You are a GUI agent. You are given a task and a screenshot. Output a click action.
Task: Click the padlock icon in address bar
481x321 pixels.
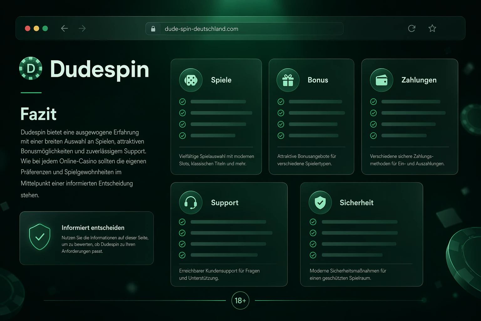[x=153, y=29]
